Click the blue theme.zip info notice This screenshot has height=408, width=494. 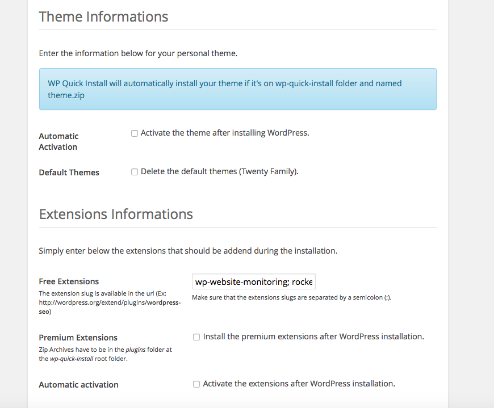point(238,89)
